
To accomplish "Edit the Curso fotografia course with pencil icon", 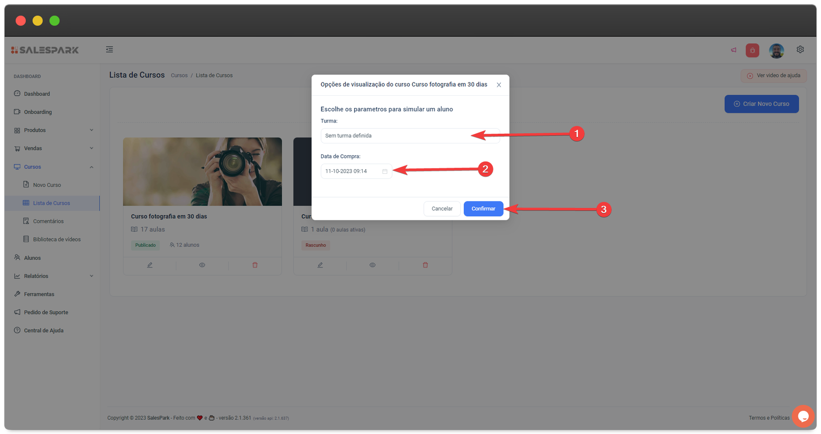I will coord(150,265).
